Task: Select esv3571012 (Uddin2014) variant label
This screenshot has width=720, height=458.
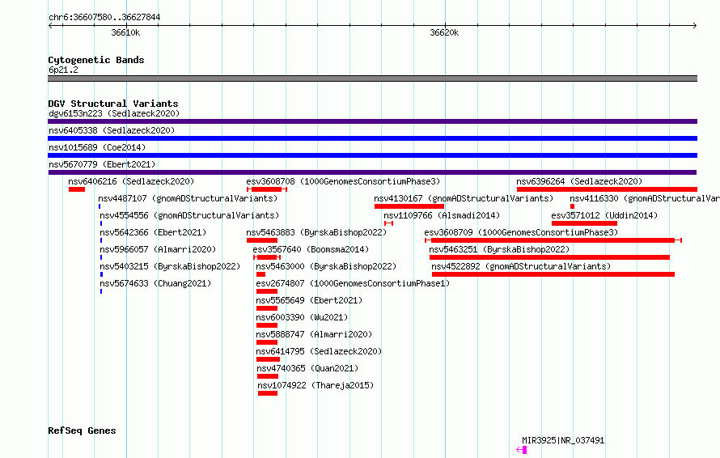Action: [x=604, y=215]
